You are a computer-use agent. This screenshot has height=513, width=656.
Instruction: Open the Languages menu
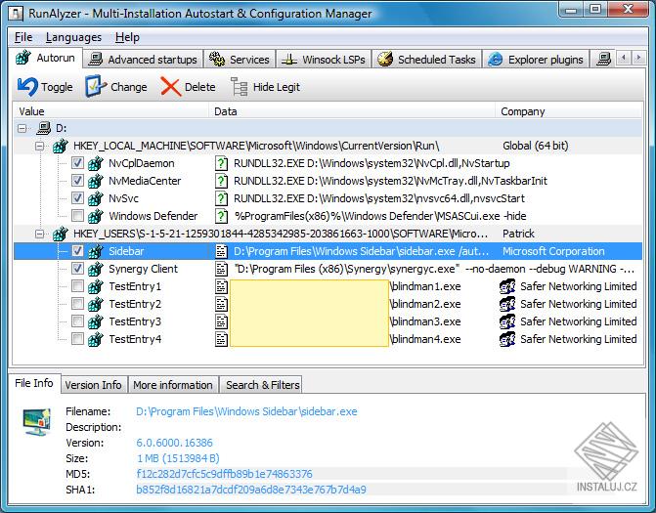pyautogui.click(x=73, y=37)
